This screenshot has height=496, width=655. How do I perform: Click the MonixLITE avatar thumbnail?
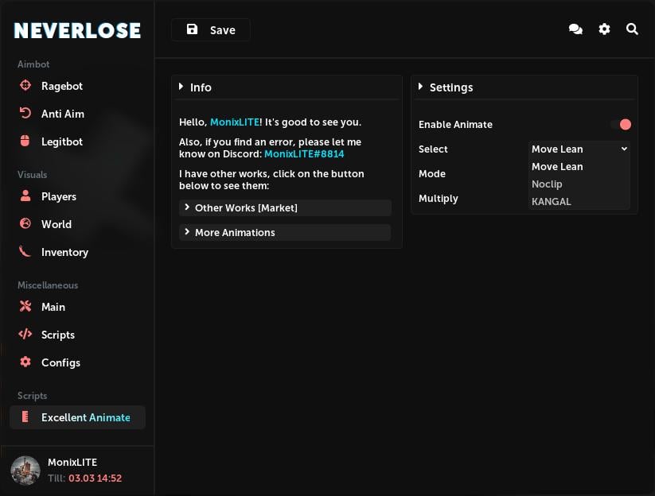(x=25, y=471)
